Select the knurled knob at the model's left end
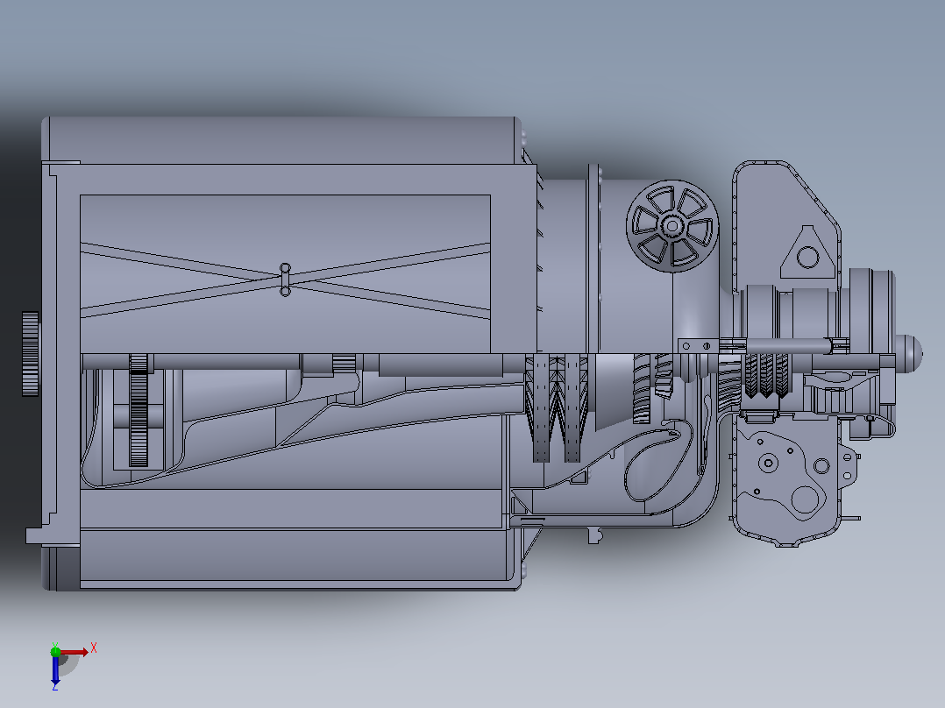The image size is (945, 708). (30, 354)
